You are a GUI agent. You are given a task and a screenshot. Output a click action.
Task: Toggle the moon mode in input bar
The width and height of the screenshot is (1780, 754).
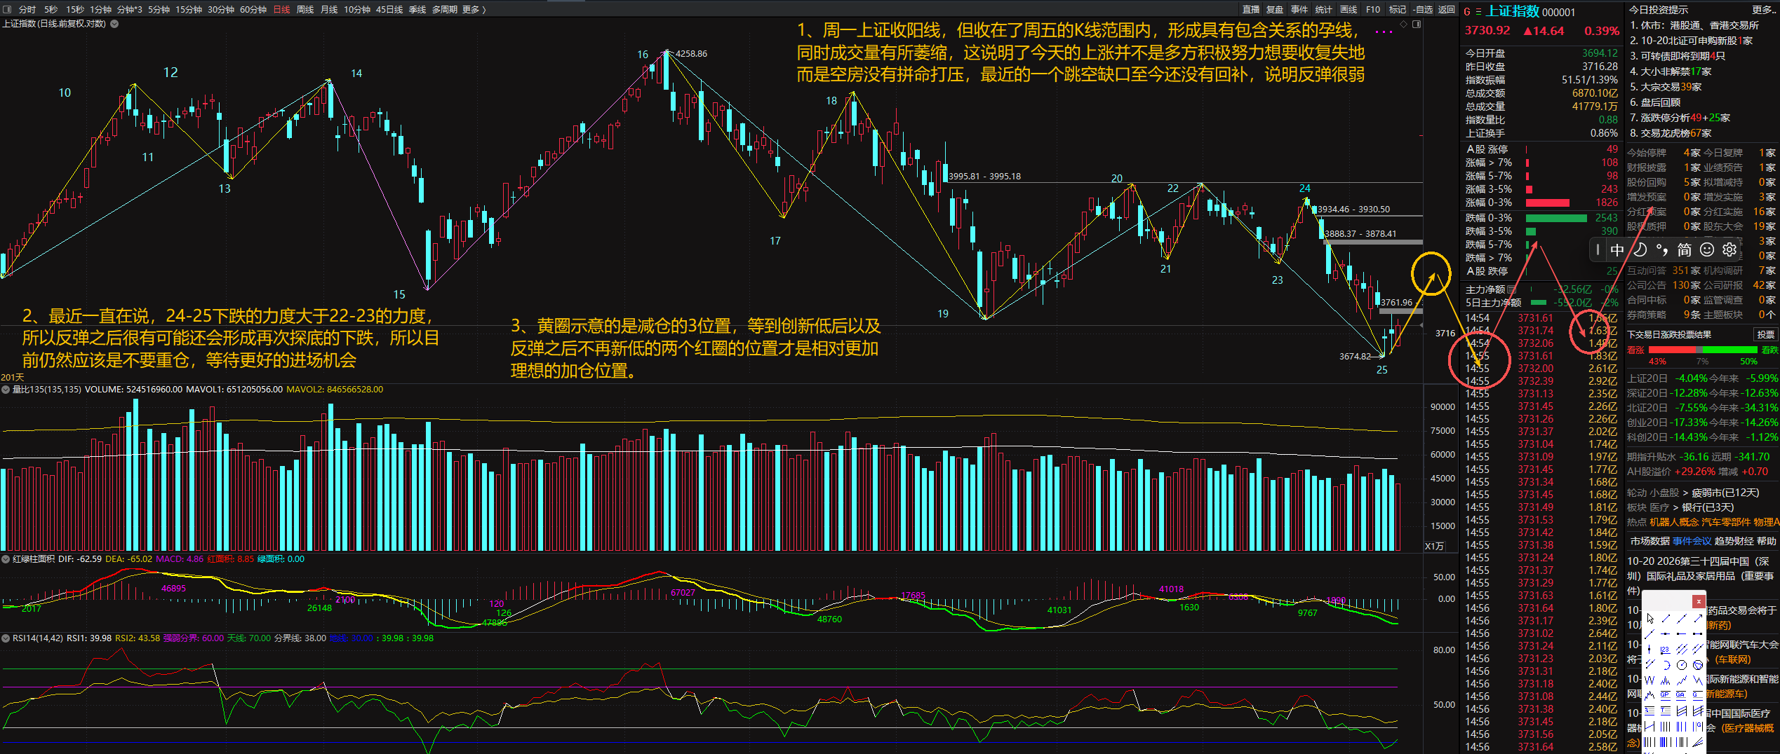pyautogui.click(x=1640, y=249)
